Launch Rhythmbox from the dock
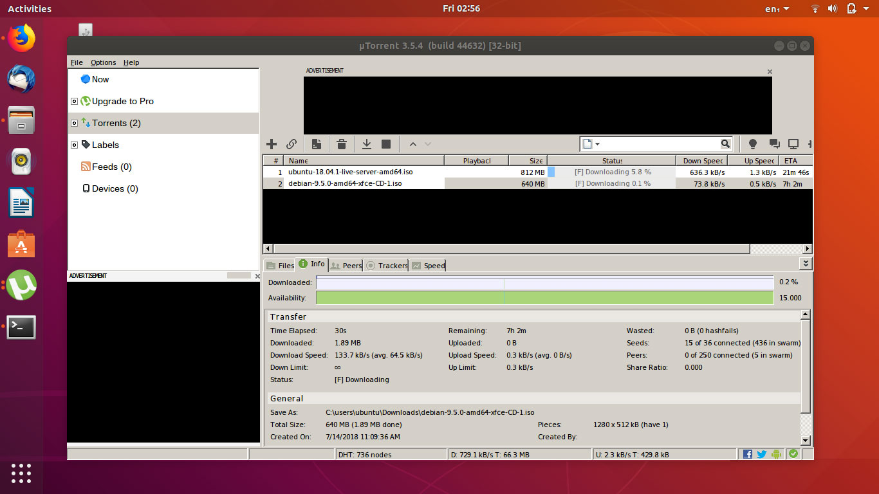This screenshot has height=494, width=879. 21,161
